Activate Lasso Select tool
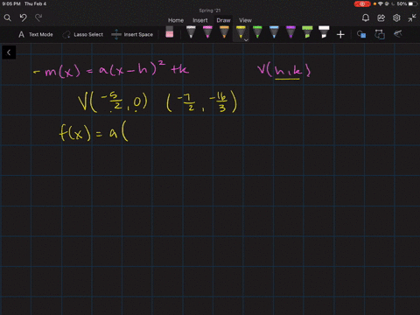This screenshot has height=315, width=420. click(x=82, y=34)
